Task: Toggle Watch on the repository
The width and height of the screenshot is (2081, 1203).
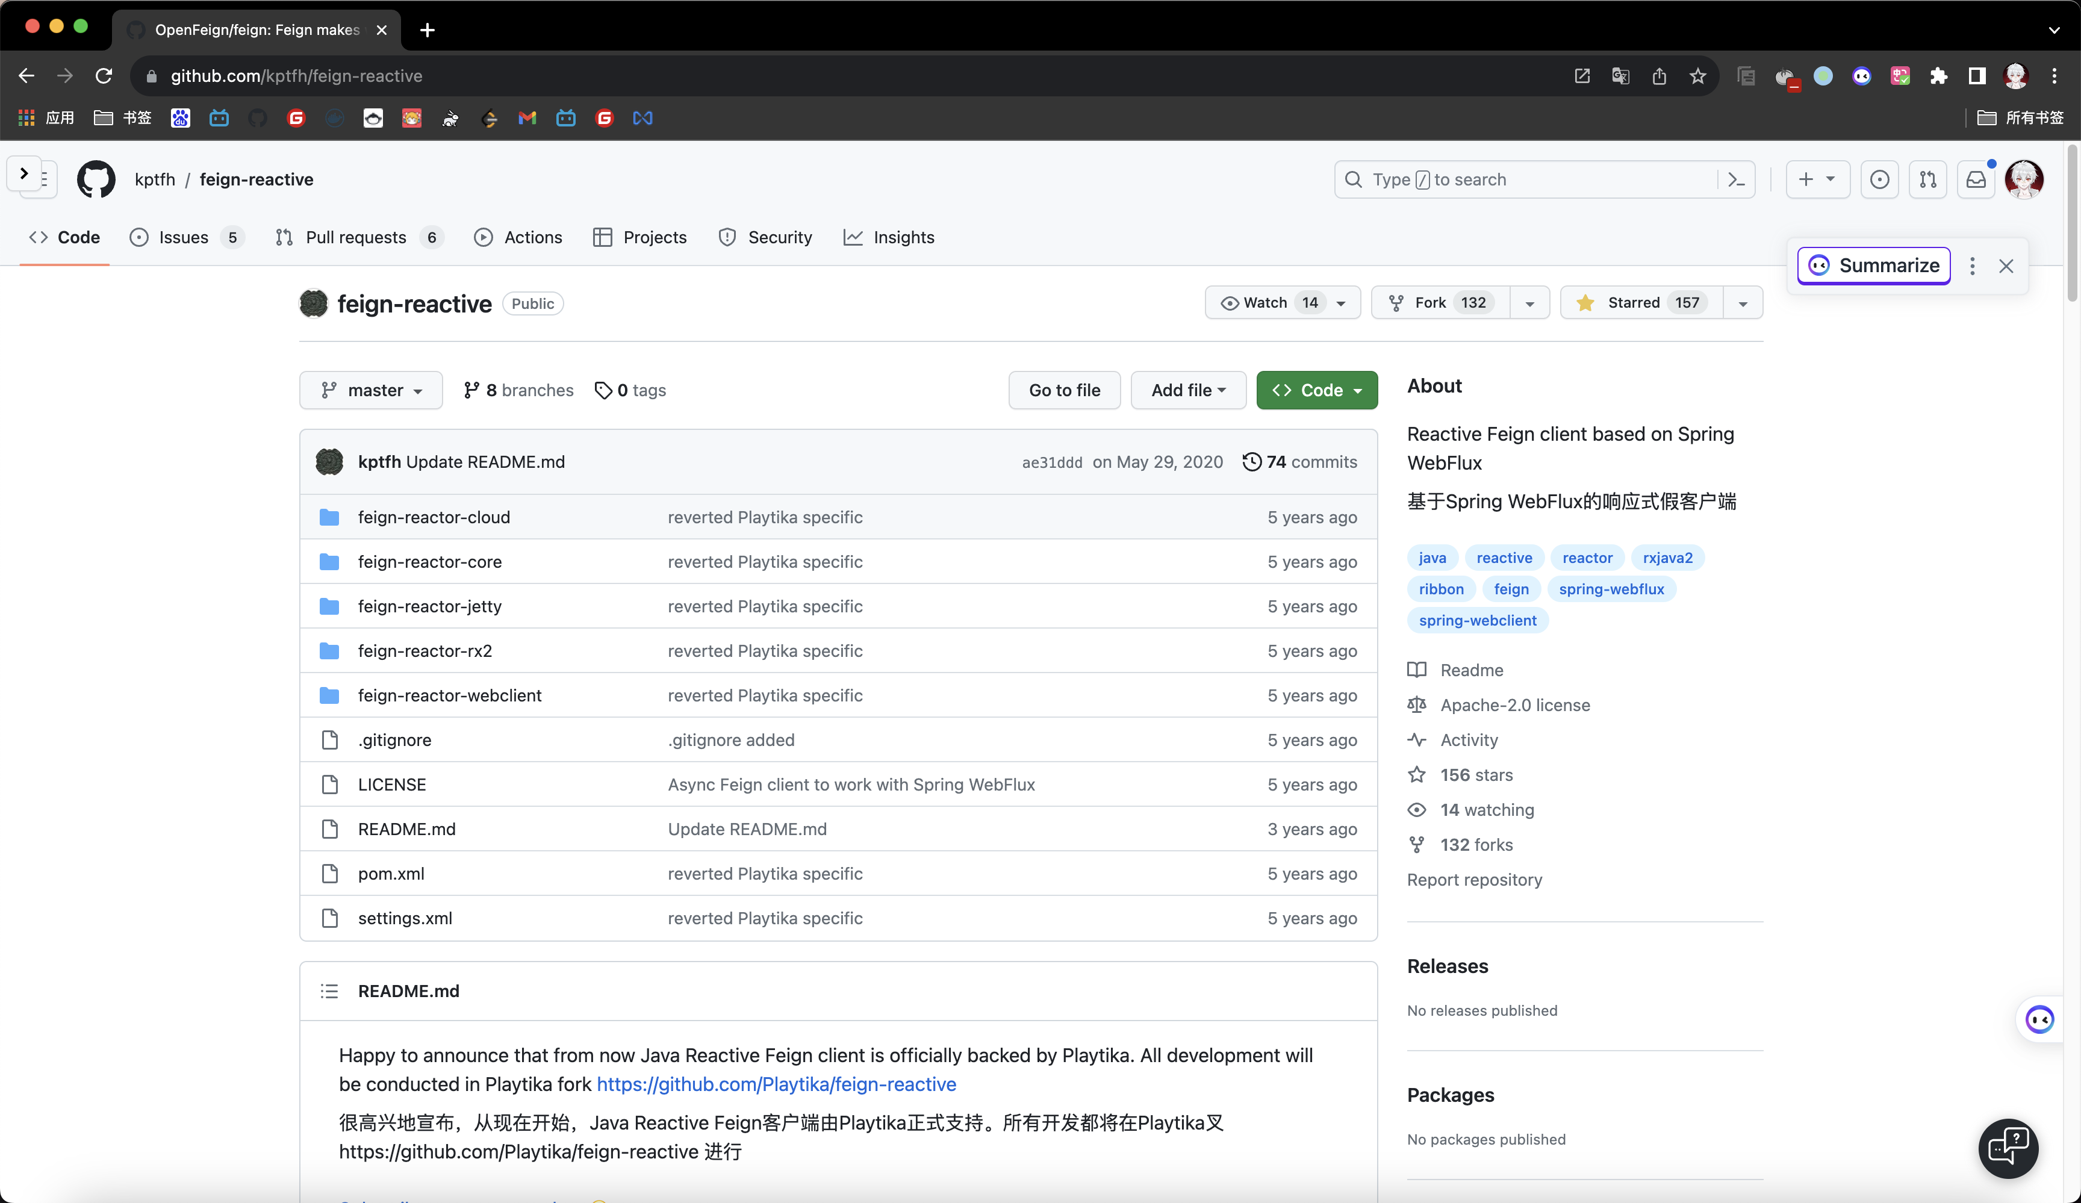Action: click(1265, 302)
